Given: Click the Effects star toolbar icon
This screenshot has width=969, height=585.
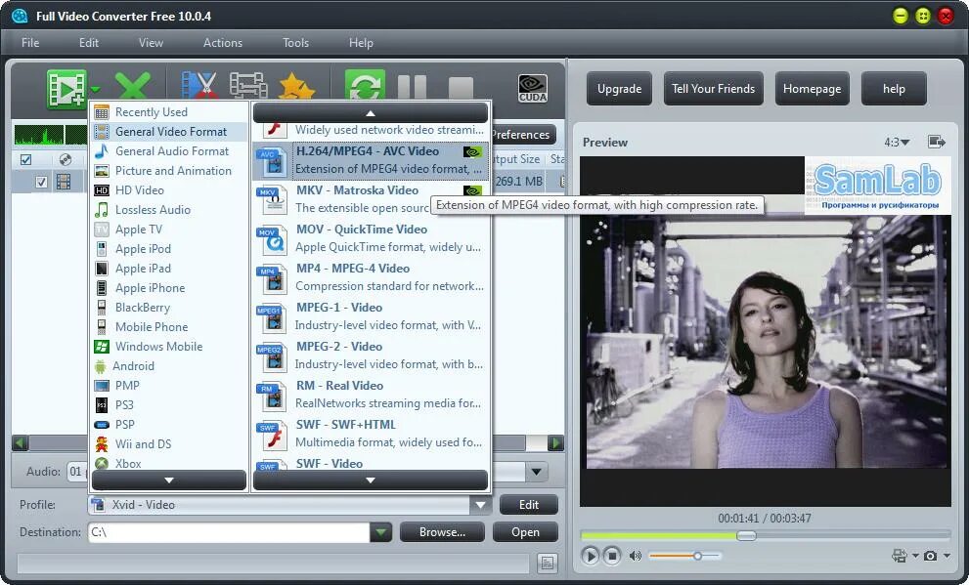Looking at the screenshot, I should [x=296, y=86].
